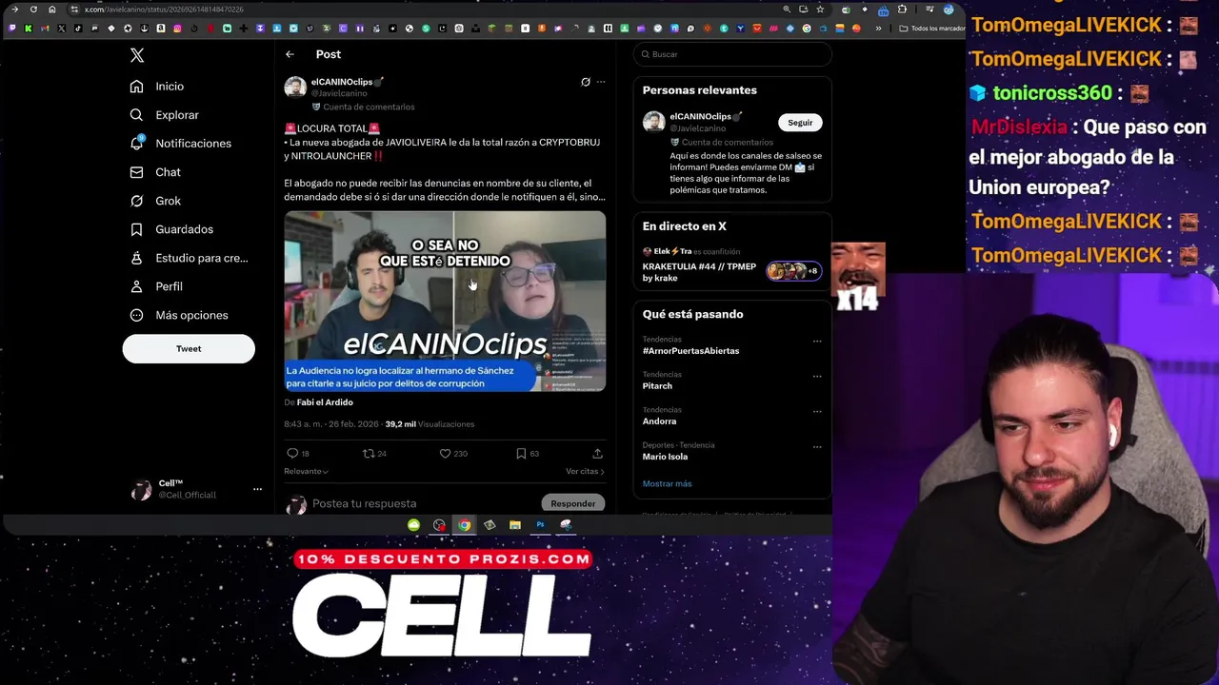Open Chrome extensions puzzle icon

(x=902, y=10)
